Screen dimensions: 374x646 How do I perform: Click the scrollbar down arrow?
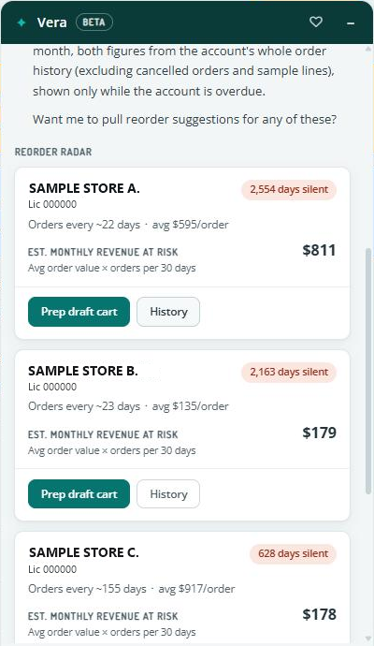click(x=368, y=639)
